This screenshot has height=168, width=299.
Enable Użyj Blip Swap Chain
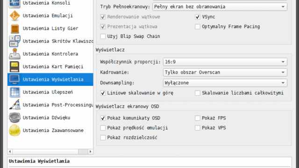(103, 36)
